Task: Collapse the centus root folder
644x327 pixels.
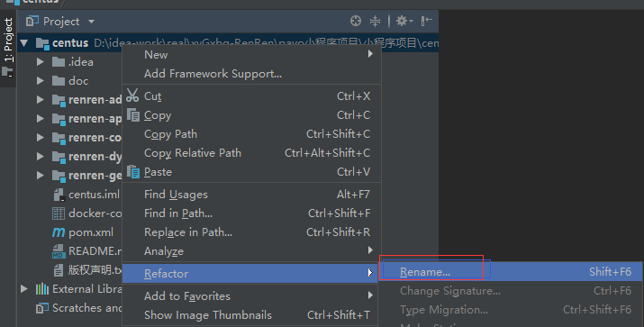Action: tap(23, 42)
